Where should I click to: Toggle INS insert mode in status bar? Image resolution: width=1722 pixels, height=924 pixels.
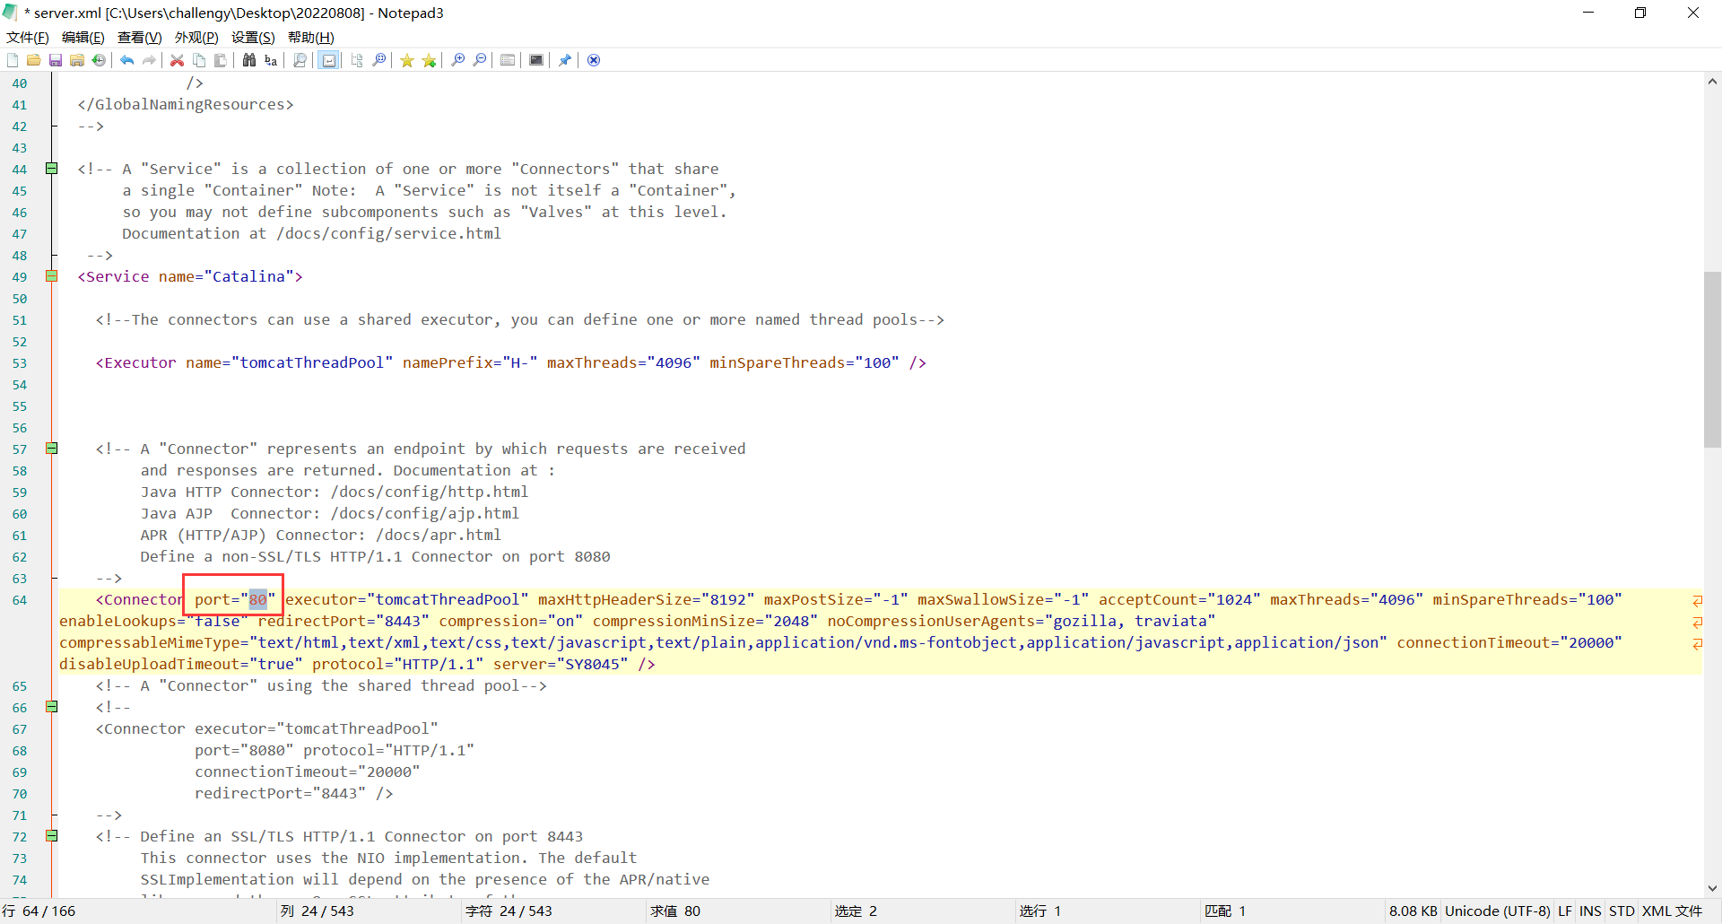[1590, 911]
